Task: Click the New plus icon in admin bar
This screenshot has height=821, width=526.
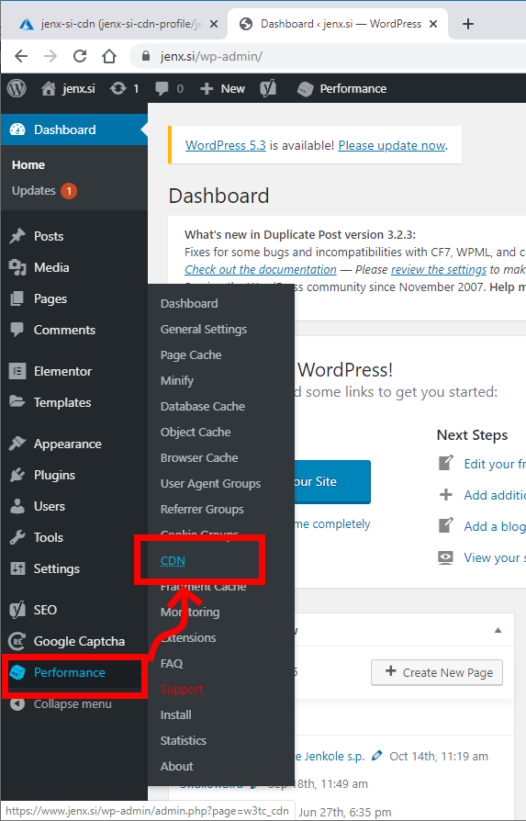Action: pyautogui.click(x=207, y=89)
